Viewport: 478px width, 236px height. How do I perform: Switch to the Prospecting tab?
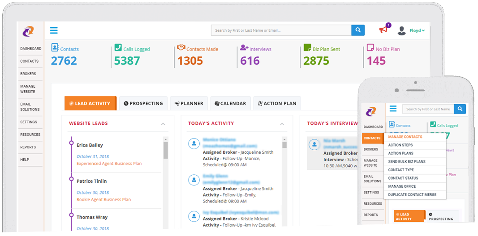[143, 103]
